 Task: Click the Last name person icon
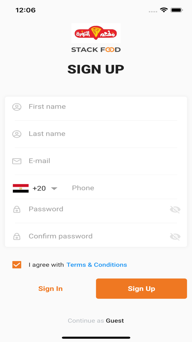tap(17, 134)
